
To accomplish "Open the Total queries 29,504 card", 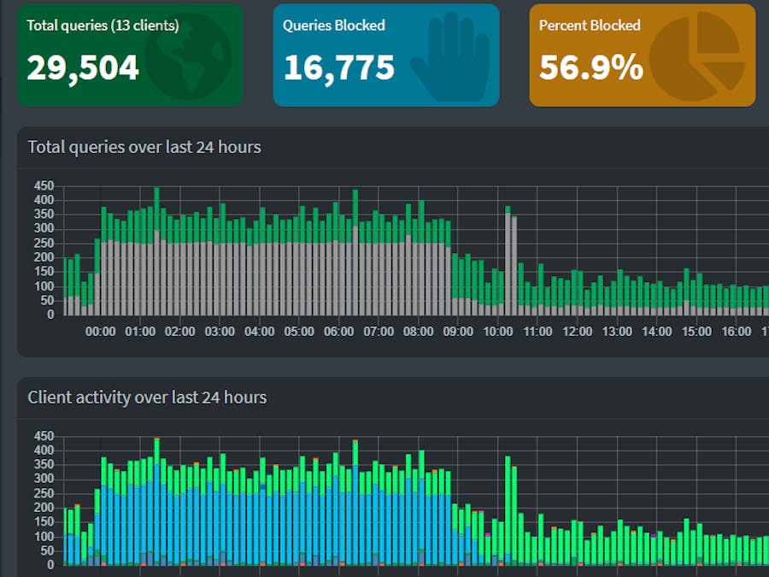I will pyautogui.click(x=130, y=56).
